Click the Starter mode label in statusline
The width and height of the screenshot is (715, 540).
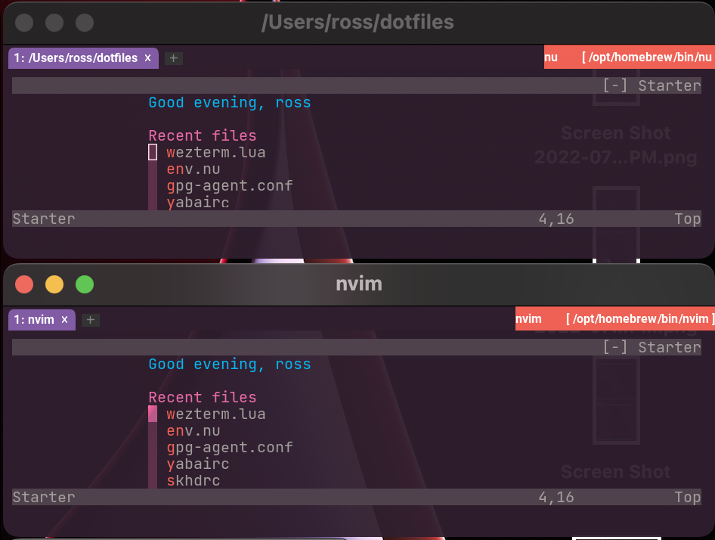click(x=43, y=219)
